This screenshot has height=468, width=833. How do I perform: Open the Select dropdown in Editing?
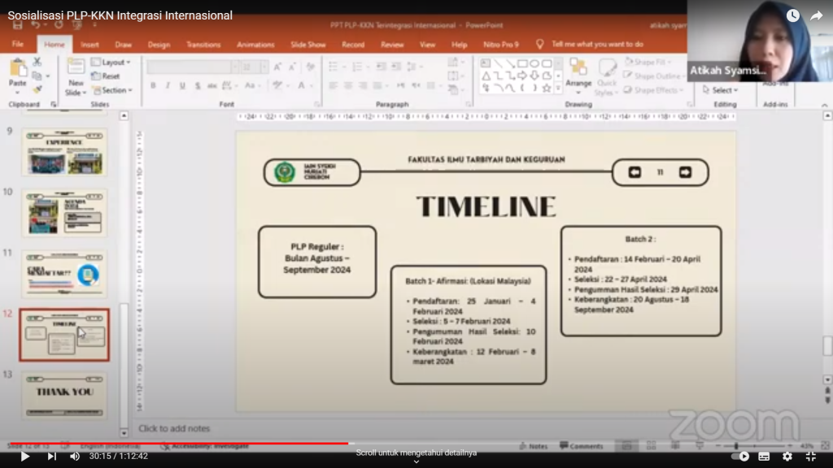721,90
